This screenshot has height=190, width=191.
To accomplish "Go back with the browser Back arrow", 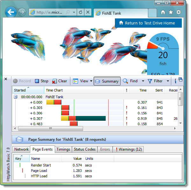I will pos(11,12).
